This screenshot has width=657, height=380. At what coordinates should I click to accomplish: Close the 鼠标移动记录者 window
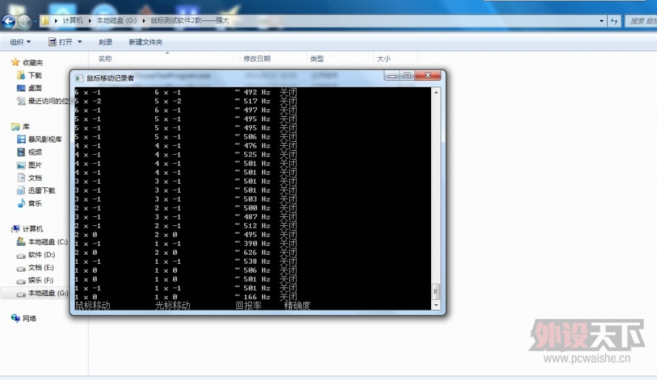click(x=428, y=76)
